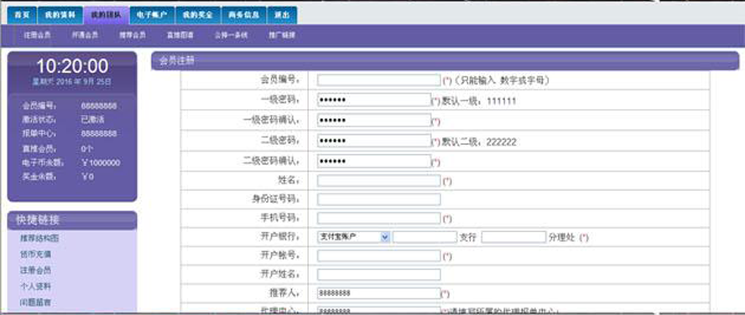745x315 pixels.
Task: Click into the 一级密码 password field
Action: [374, 100]
